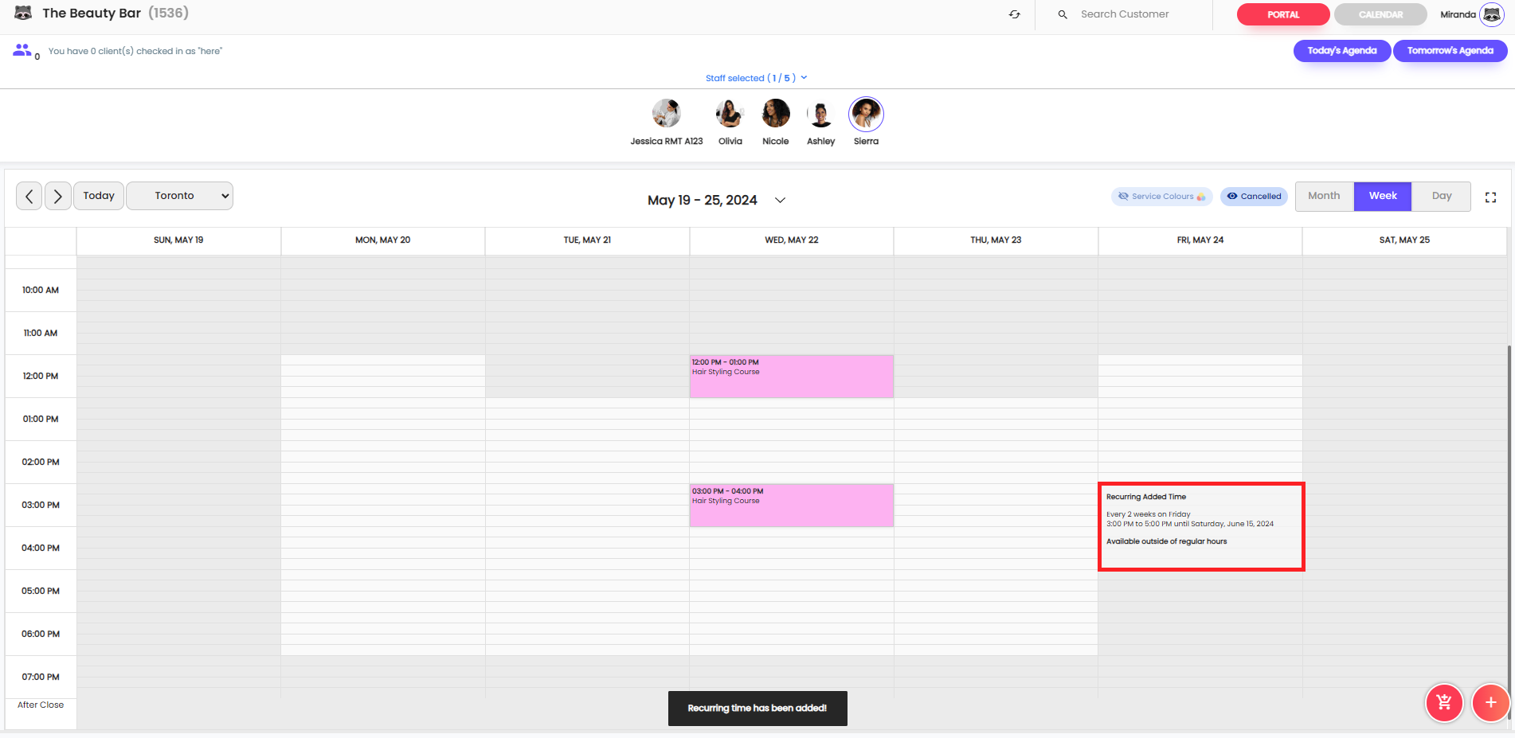The image size is (1515, 738).
Task: Click the fullscreen expand icon
Action: coord(1490,197)
